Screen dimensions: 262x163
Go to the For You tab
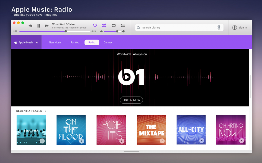pos(75,42)
